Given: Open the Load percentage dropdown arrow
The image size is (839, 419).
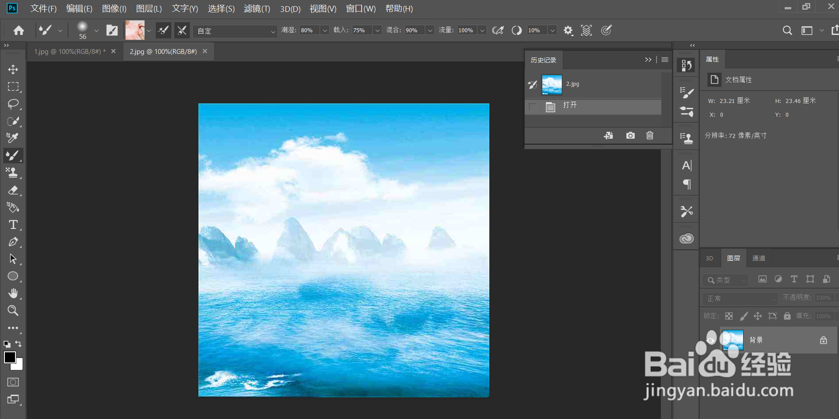Looking at the screenshot, I should [x=377, y=30].
